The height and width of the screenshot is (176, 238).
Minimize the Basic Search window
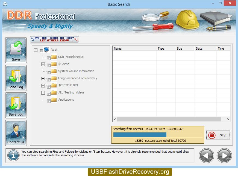point(213,3)
